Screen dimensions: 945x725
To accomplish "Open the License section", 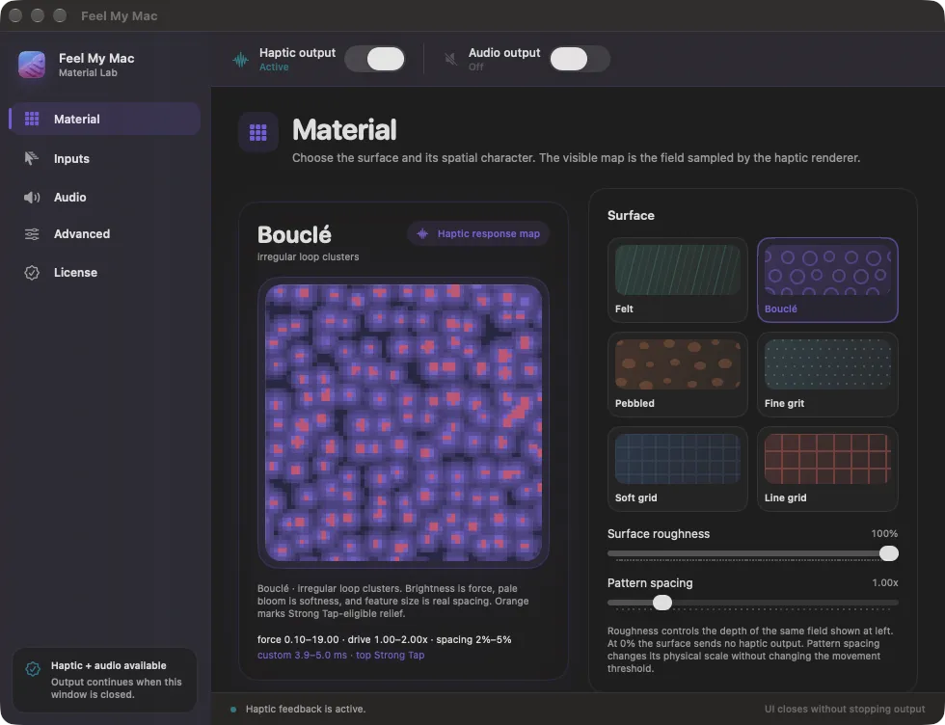I will pyautogui.click(x=105, y=273).
